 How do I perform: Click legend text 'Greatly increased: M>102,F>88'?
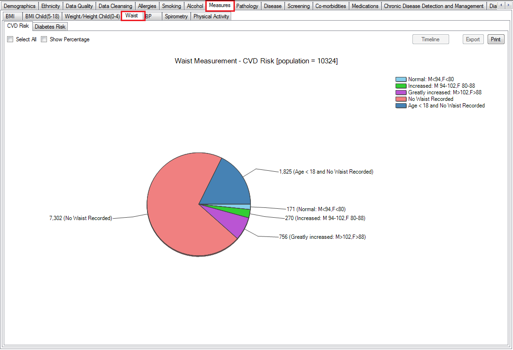point(444,92)
